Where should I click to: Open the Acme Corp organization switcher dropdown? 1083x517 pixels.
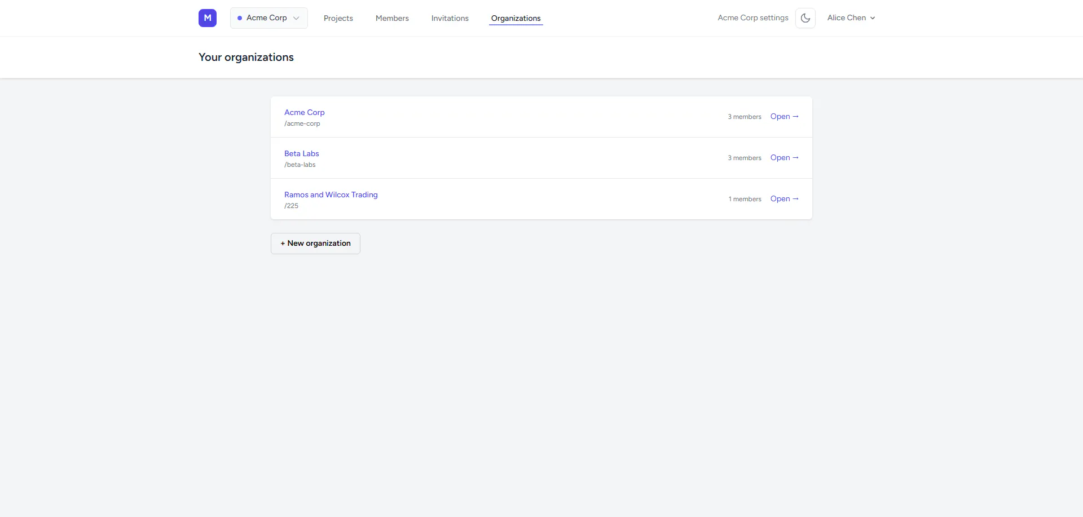coord(269,18)
